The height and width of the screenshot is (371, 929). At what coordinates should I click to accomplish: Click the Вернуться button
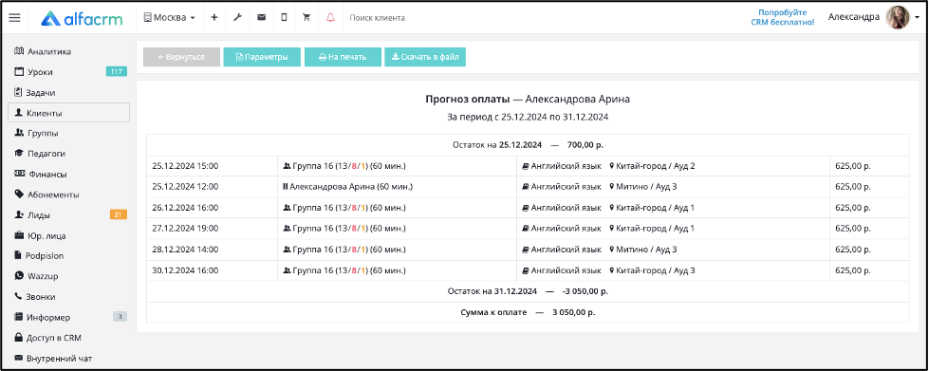pos(182,57)
